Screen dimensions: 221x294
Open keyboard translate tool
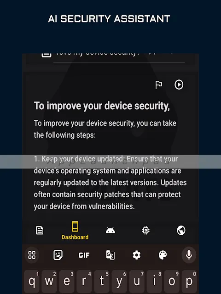coord(110,255)
